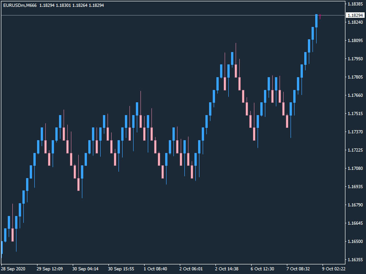Viewport: 366px width, 274px height.
Task: Select the highest blue candle touching the price line
Action: coord(316,21)
